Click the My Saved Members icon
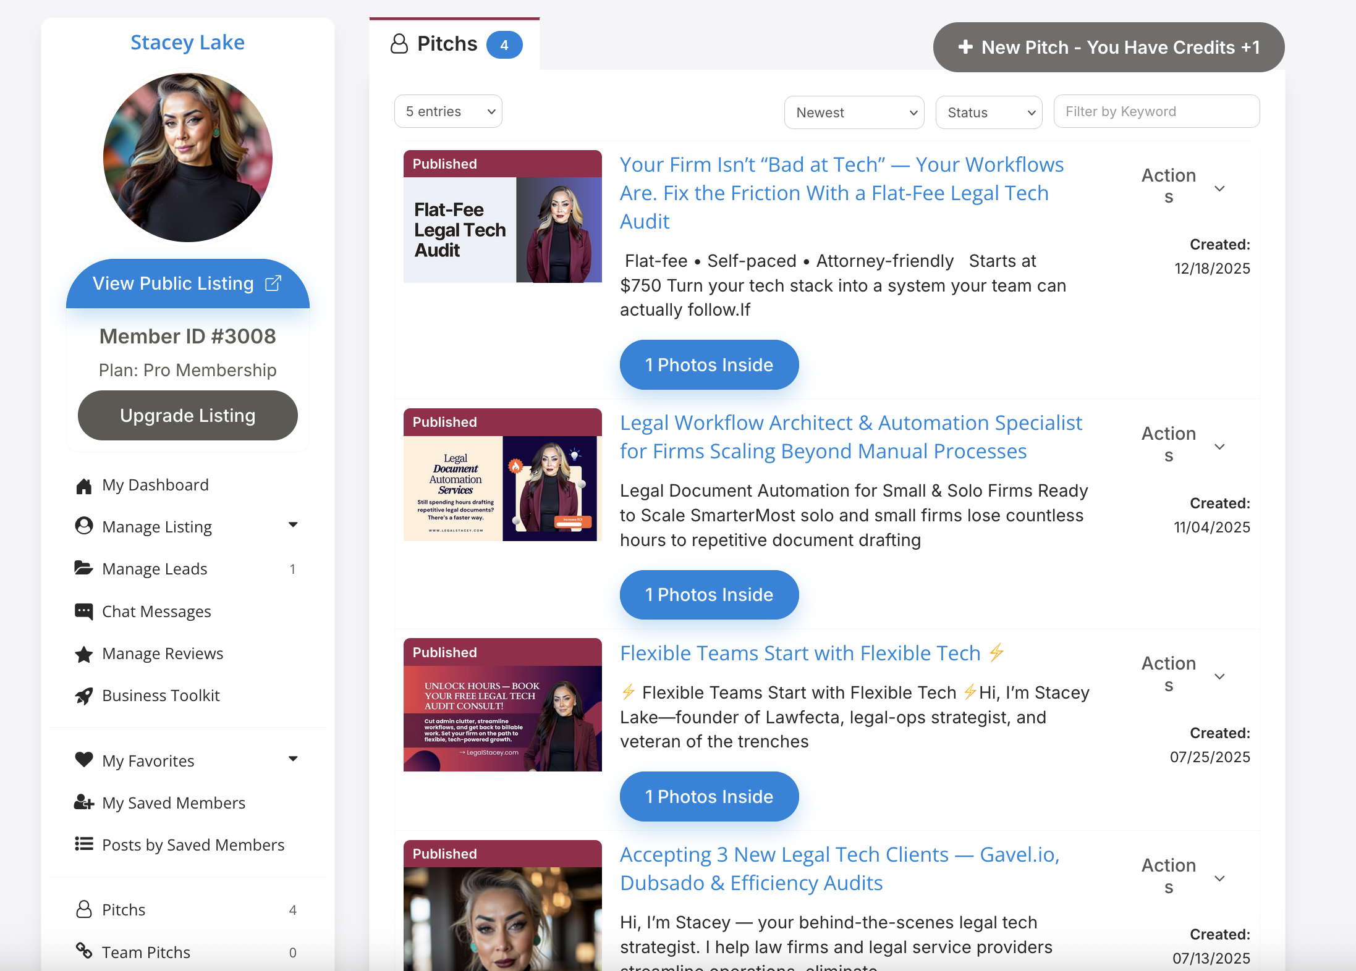1356x971 pixels. (x=83, y=803)
